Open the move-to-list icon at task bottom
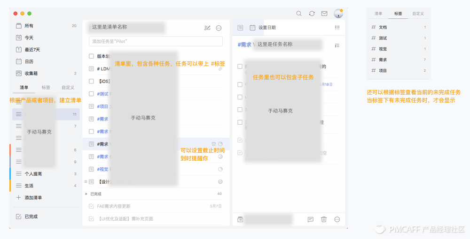 pyautogui.click(x=240, y=219)
